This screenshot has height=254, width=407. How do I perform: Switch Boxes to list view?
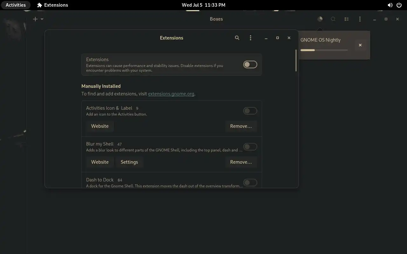pos(347,19)
